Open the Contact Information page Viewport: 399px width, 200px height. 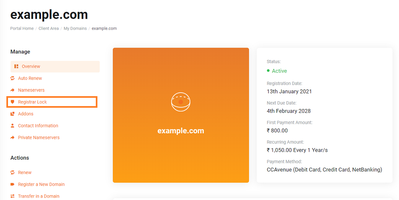[x=38, y=126]
